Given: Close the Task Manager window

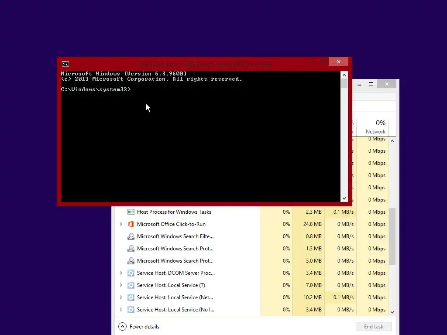Looking at the screenshot, I should point(387,84).
